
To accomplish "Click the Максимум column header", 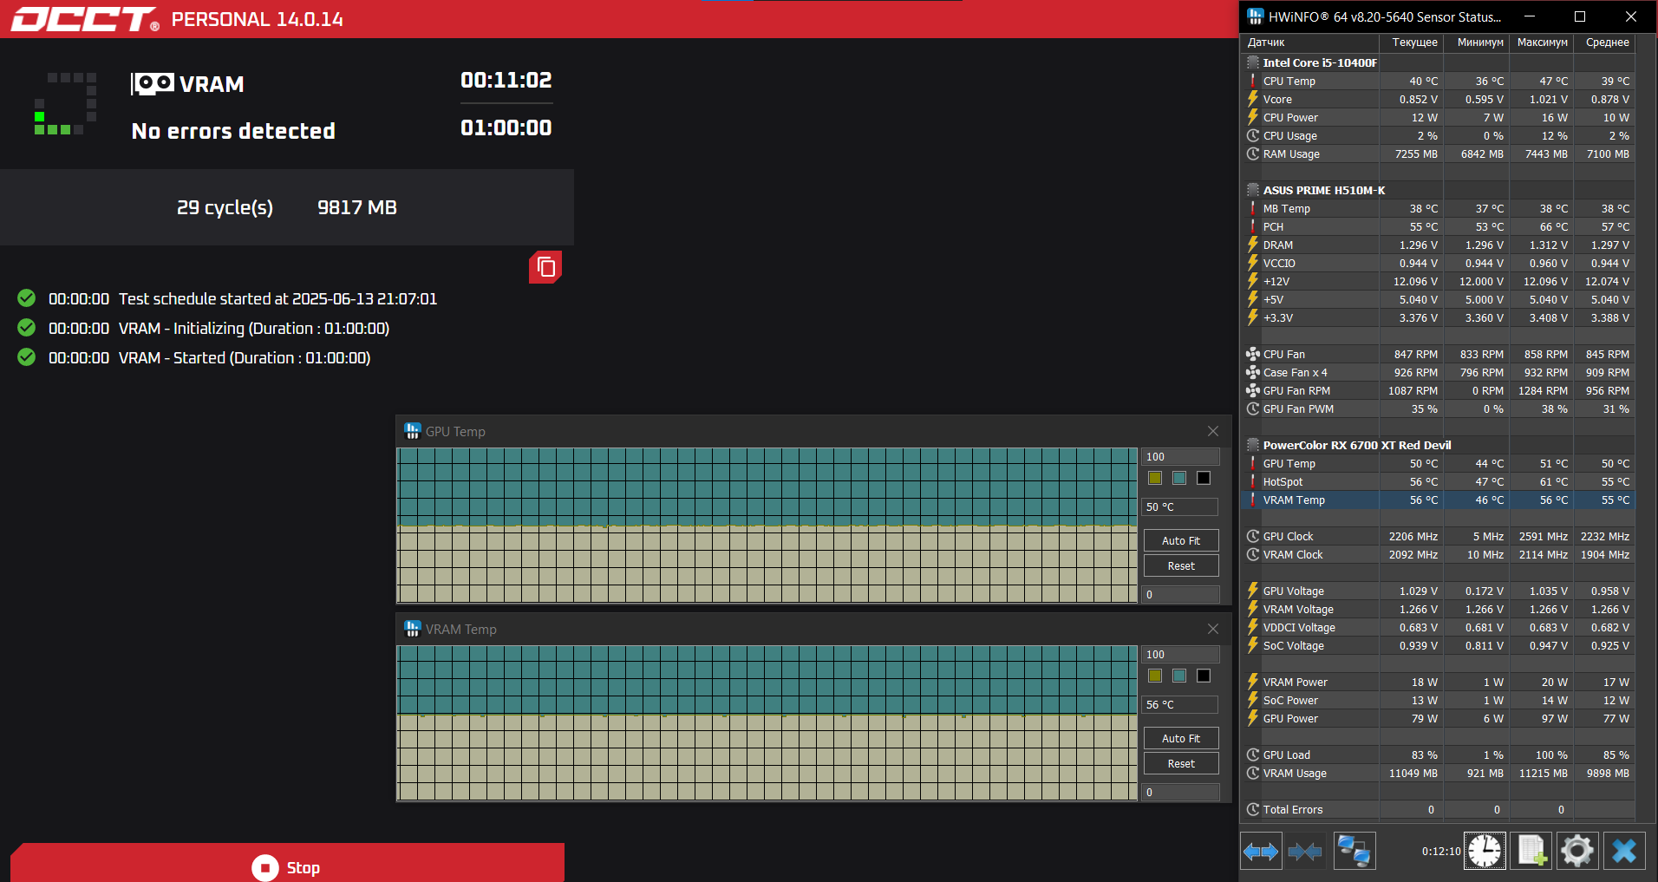I will [x=1542, y=42].
